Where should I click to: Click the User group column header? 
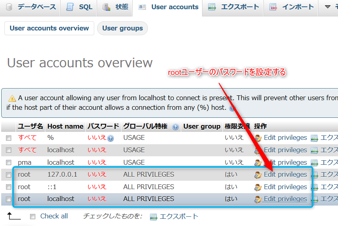tap(202, 126)
